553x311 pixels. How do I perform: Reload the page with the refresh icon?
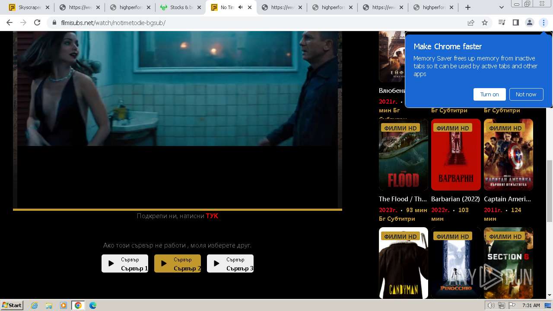pyautogui.click(x=37, y=23)
